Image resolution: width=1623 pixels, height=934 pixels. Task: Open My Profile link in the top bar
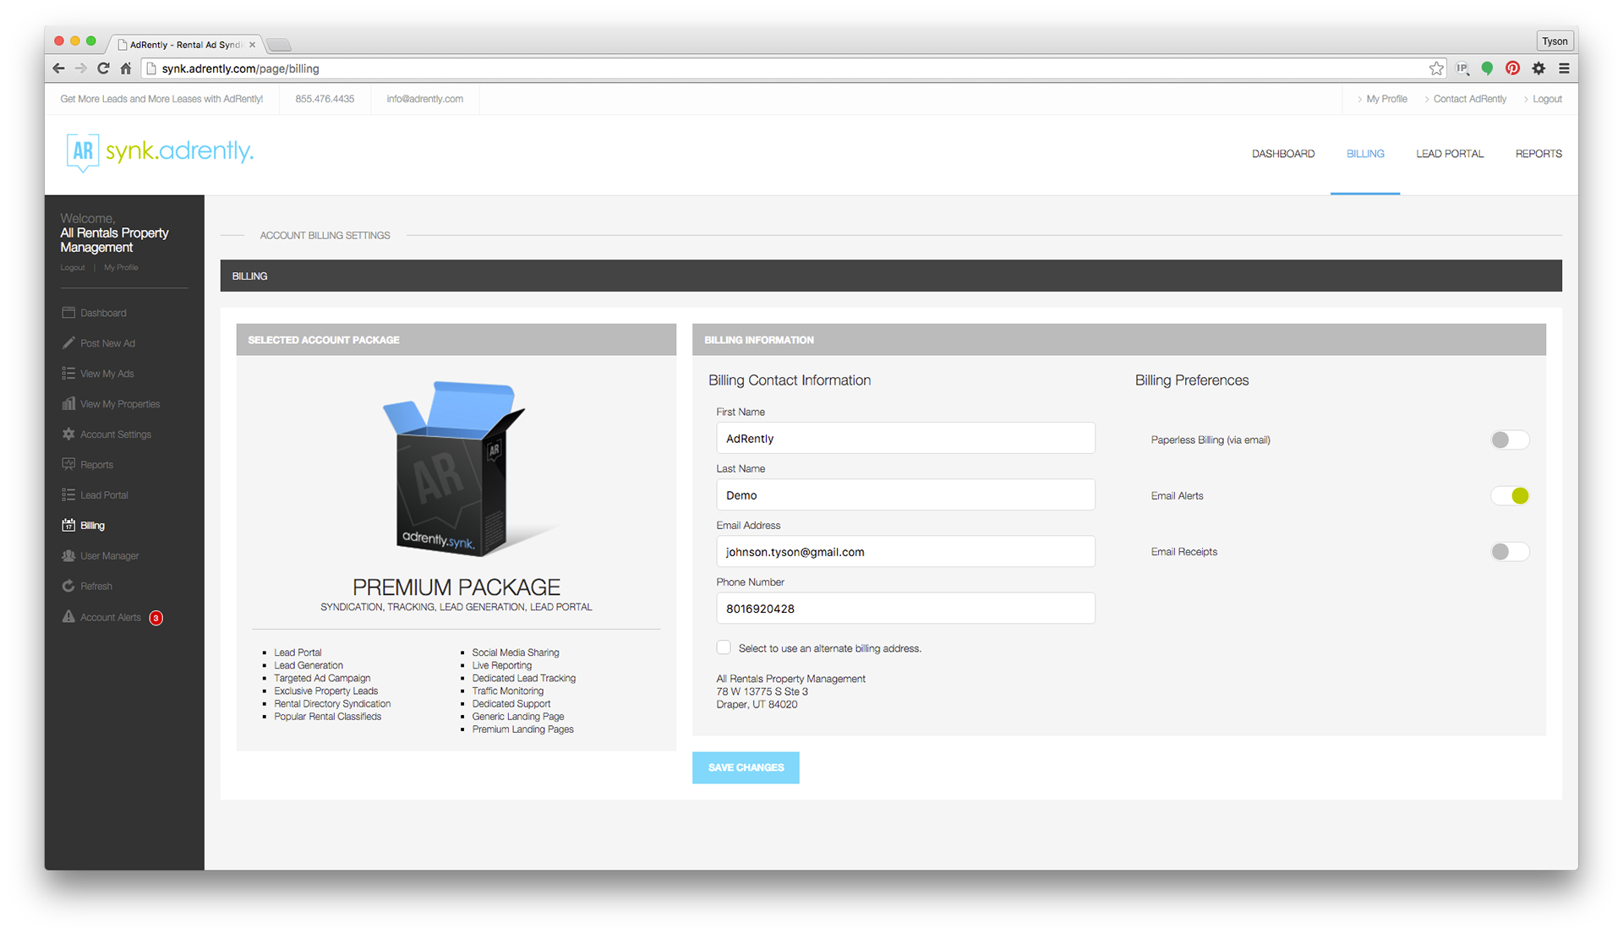[1386, 99]
